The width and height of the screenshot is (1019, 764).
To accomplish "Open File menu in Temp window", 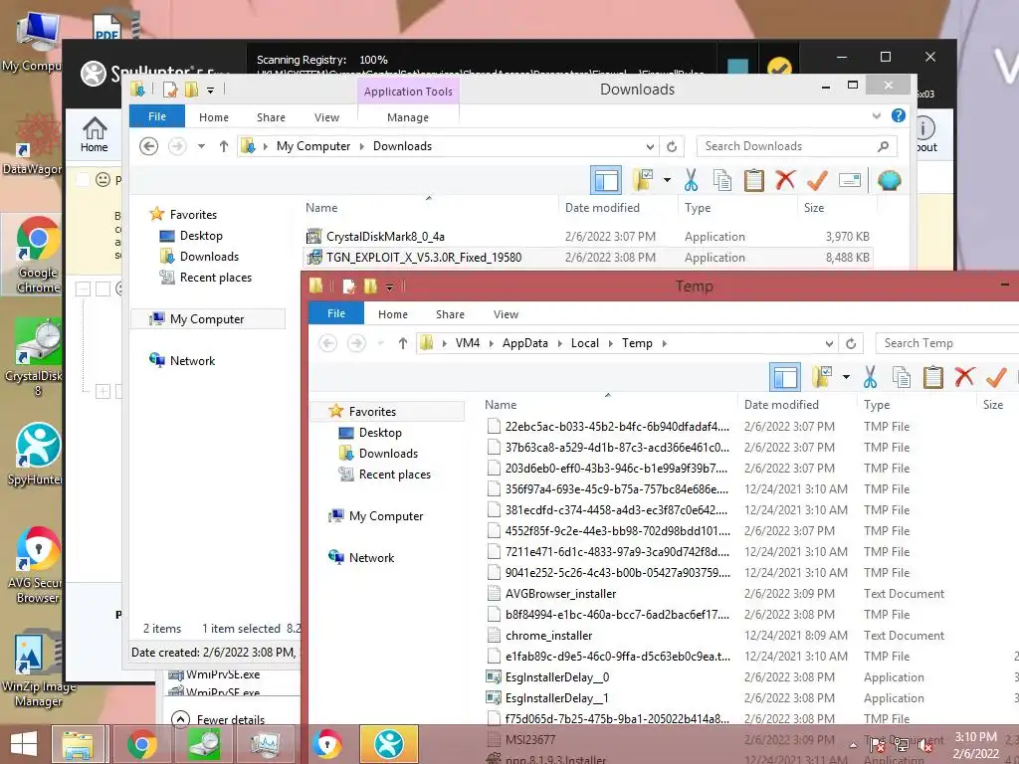I will point(336,313).
